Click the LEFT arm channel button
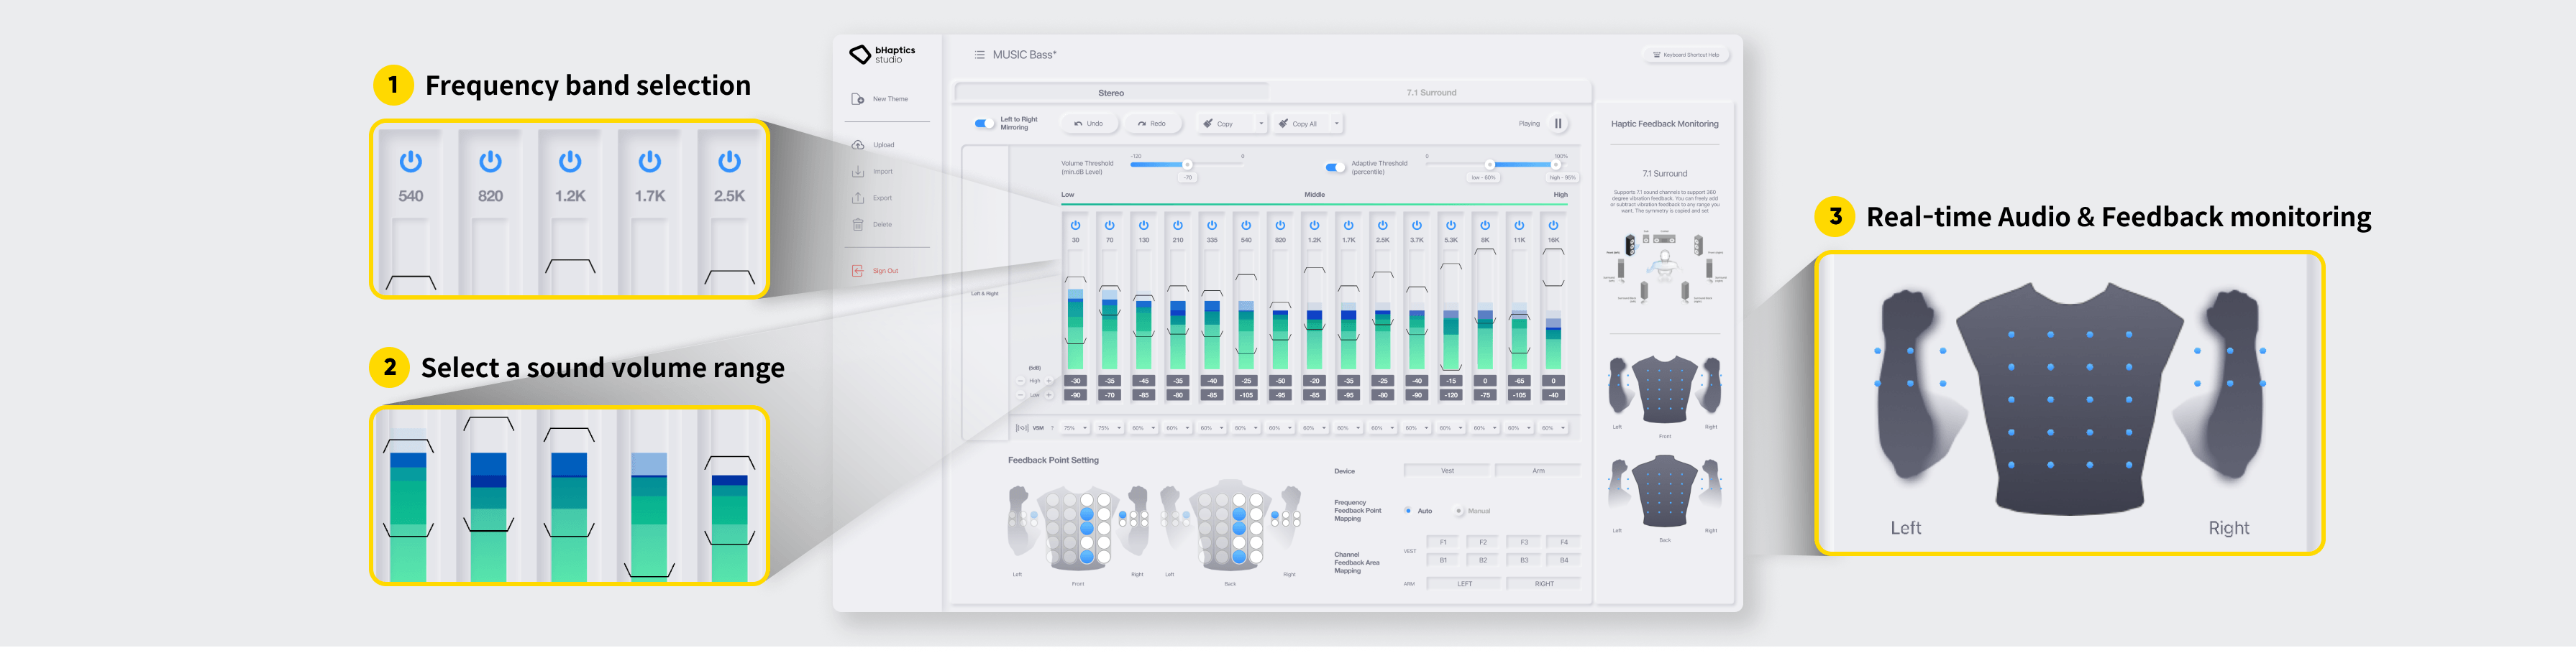This screenshot has height=653, width=2576. point(1464,584)
